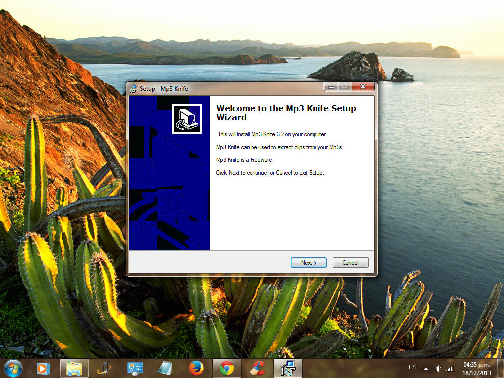Open the Windows Start menu
Image resolution: width=504 pixels, height=378 pixels.
[x=13, y=368]
